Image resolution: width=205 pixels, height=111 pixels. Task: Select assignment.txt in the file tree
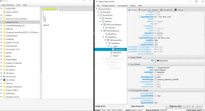20,22
